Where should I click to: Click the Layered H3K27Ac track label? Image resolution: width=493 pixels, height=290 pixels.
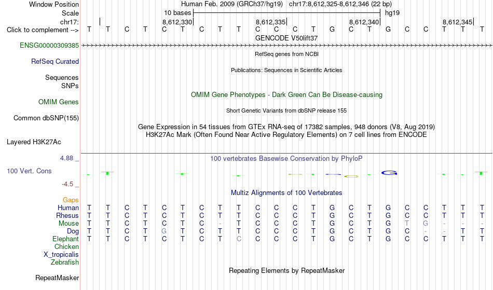pos(34,142)
